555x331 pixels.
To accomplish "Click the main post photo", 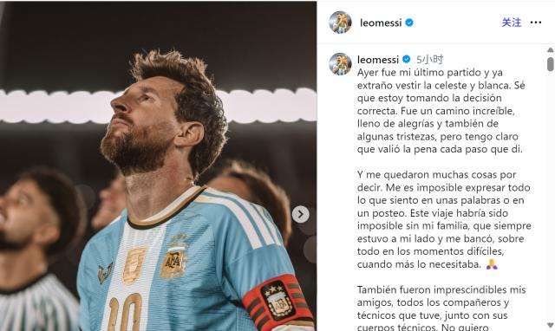I will pos(158,166).
